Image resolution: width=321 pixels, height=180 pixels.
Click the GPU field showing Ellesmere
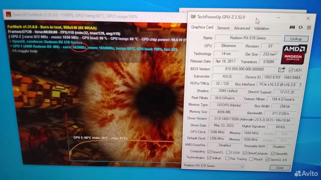click(x=228, y=46)
